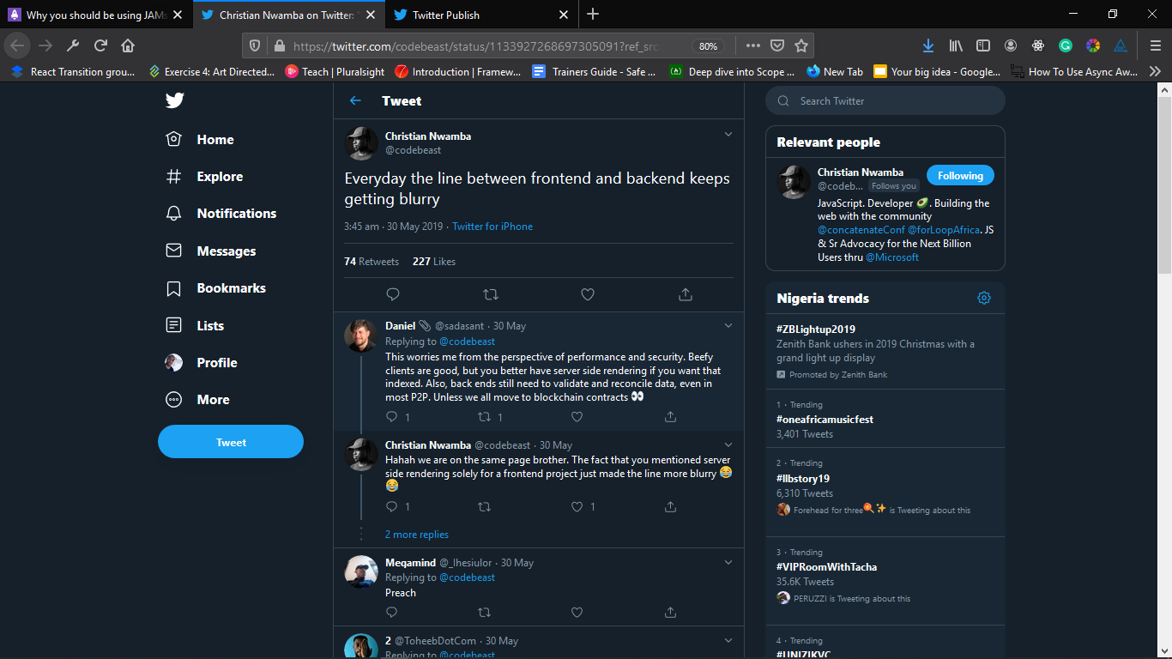Image resolution: width=1172 pixels, height=659 pixels.
Task: Like Megamind's Preach tweet
Action: [577, 613]
